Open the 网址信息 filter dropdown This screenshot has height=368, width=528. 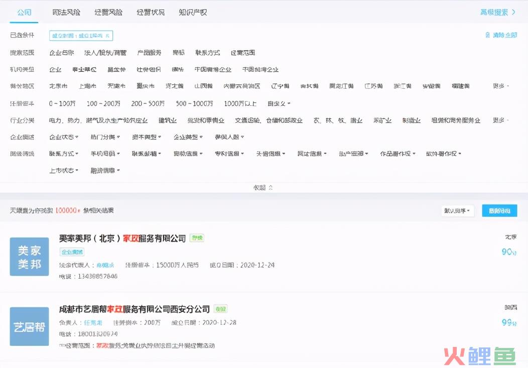(x=312, y=154)
